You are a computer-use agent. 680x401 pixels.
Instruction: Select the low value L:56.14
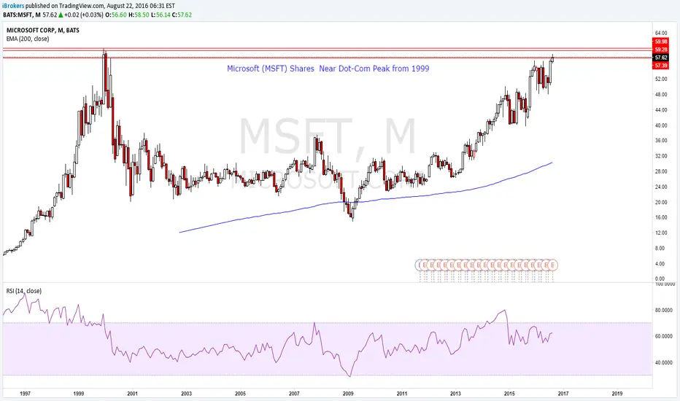click(161, 15)
